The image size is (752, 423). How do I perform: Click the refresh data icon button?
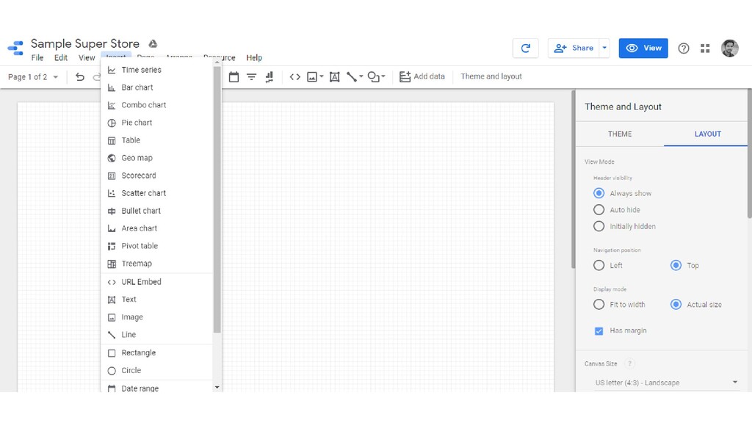[x=526, y=48]
